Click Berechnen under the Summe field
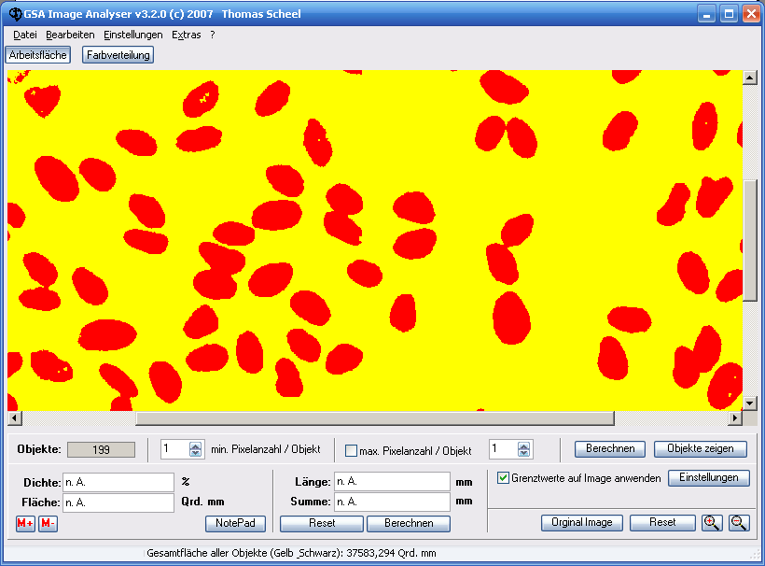This screenshot has height=566, width=765. (409, 524)
